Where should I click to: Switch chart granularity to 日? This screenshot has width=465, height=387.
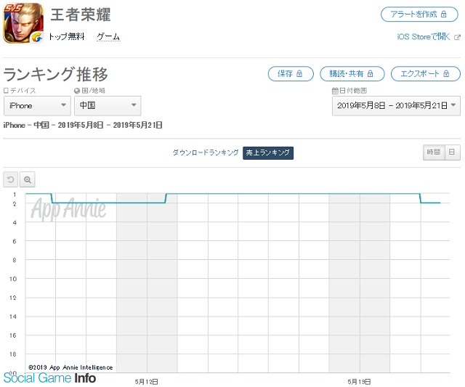pyautogui.click(x=452, y=152)
